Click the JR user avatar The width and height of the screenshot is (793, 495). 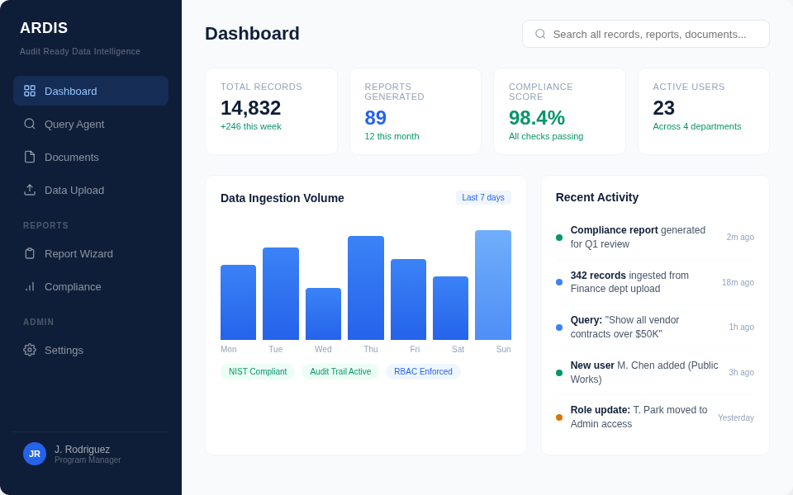tap(35, 454)
